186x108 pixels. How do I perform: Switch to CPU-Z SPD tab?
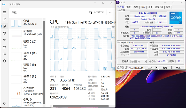(x=143, y=7)
